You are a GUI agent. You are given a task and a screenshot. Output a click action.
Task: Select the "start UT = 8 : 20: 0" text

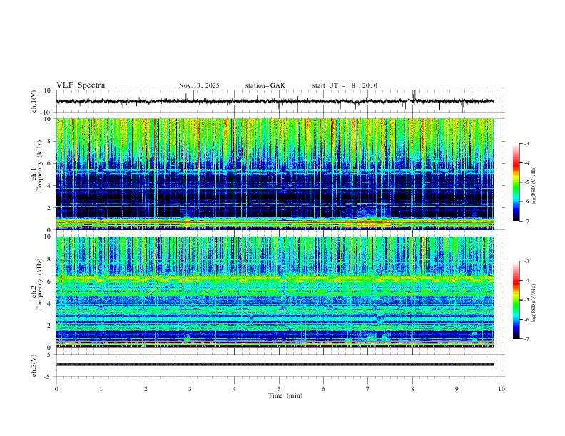pyautogui.click(x=345, y=85)
